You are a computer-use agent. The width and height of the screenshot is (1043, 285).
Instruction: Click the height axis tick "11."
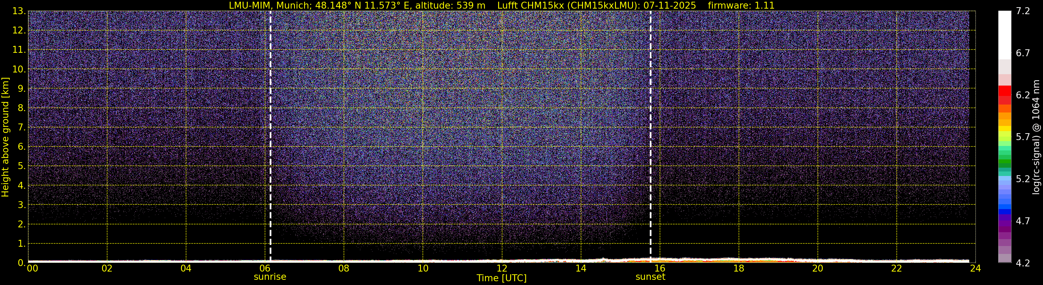pyautogui.click(x=19, y=50)
